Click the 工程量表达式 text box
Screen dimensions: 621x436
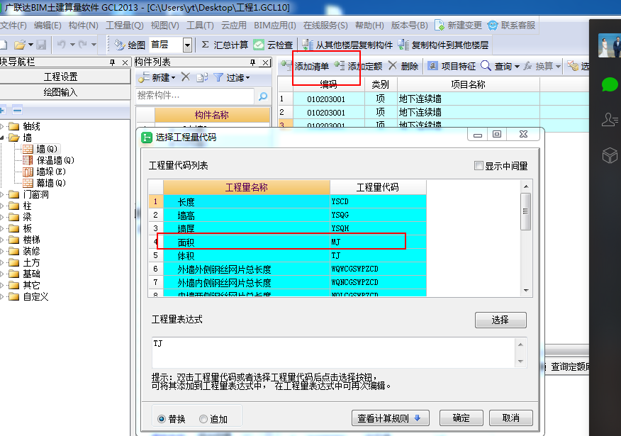tap(333, 352)
